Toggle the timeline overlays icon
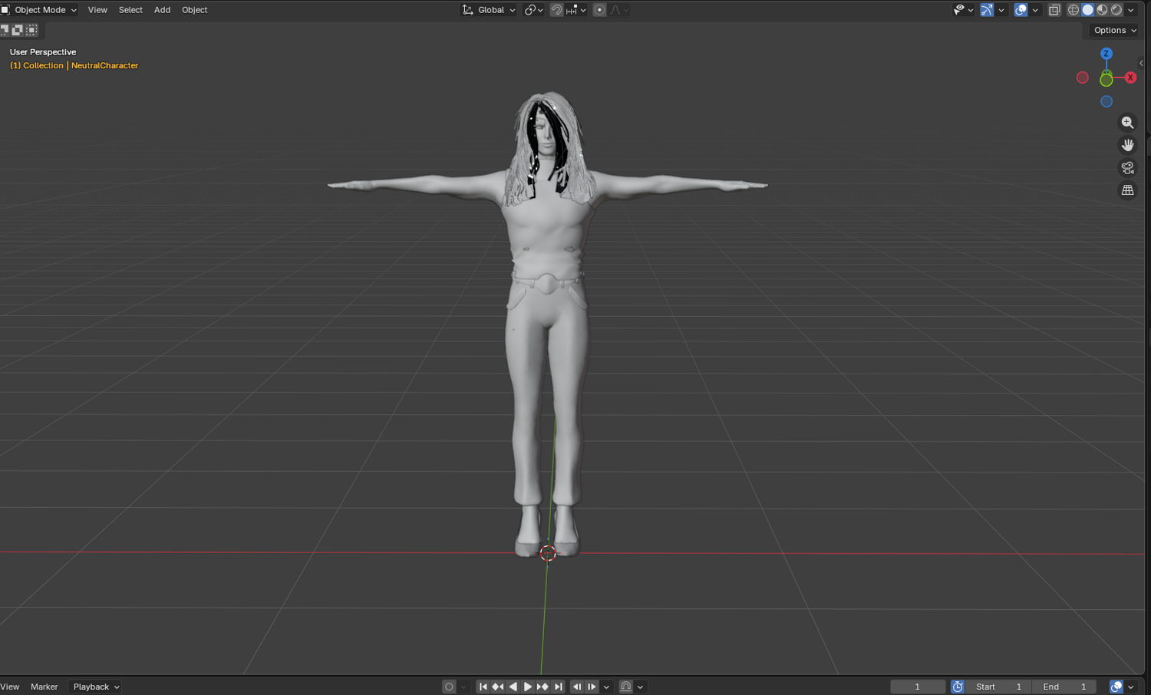The height and width of the screenshot is (695, 1151). coord(1116,687)
